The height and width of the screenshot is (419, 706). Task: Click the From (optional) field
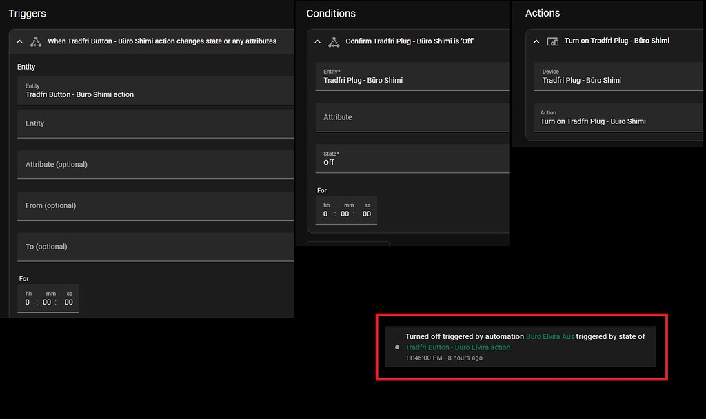tap(155, 205)
